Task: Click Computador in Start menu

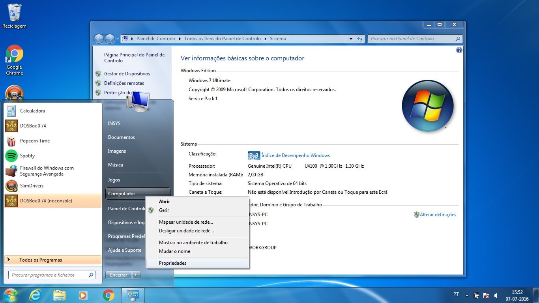Action: (138, 194)
